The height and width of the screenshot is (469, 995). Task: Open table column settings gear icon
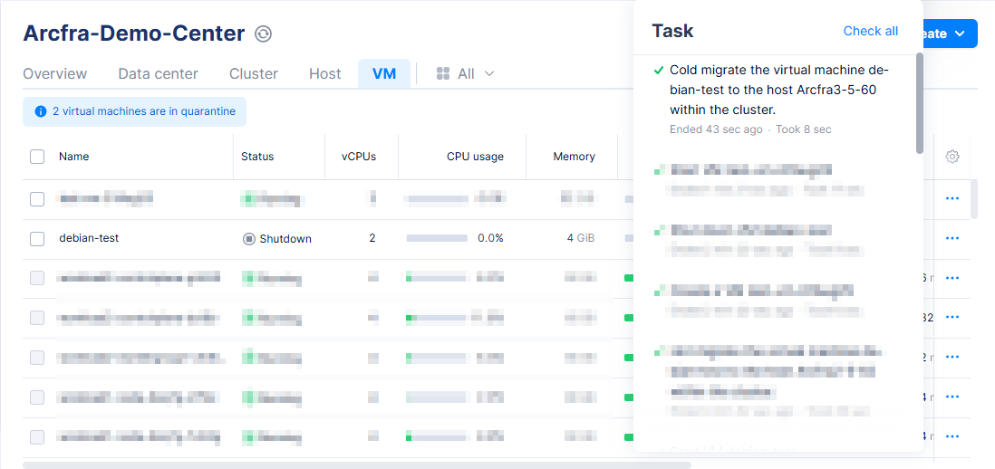tap(952, 157)
